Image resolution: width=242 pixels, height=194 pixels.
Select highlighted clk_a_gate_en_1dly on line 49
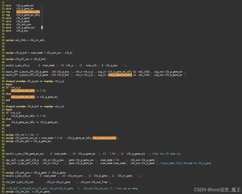pyautogui.click(x=23, y=90)
